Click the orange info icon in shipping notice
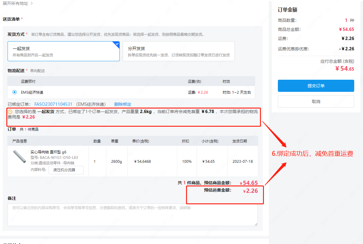Screen dimensions: 363x244 (x=10, y=112)
